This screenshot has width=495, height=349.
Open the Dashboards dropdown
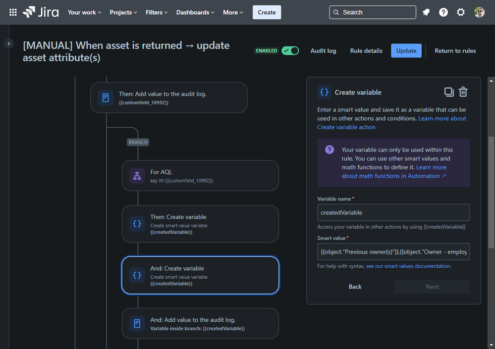(195, 12)
